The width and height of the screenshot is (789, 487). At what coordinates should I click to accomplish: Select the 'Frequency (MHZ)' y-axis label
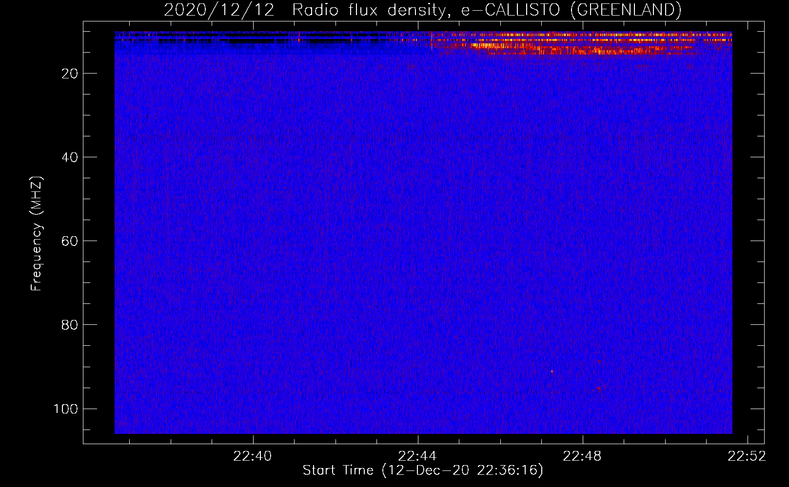37,233
